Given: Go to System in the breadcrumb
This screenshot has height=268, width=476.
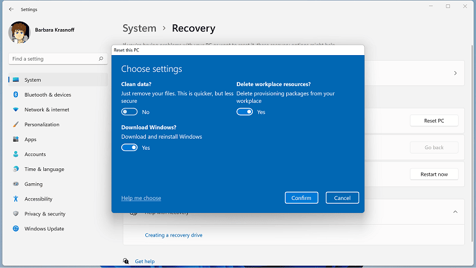Looking at the screenshot, I should 139,28.
